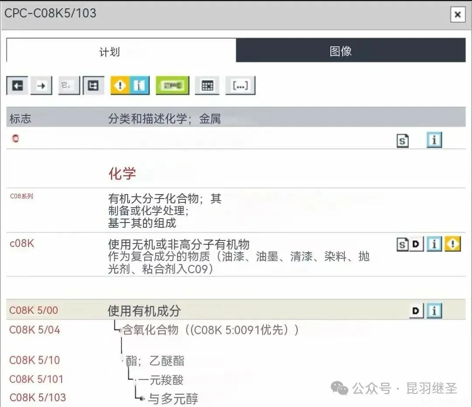
Task: Click the yellow warning icon in the C08K row
Action: 453,244
